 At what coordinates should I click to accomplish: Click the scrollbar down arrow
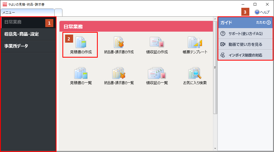[215, 149]
